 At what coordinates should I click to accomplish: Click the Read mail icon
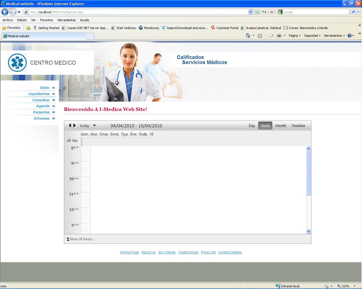click(271, 36)
